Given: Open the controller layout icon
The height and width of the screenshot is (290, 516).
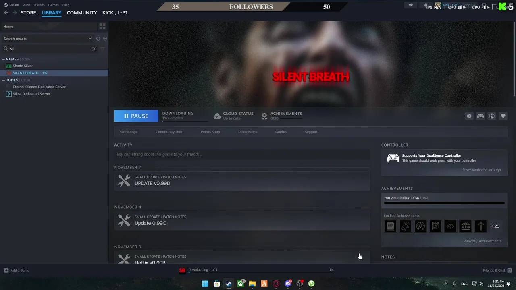Looking at the screenshot, I should (x=481, y=116).
